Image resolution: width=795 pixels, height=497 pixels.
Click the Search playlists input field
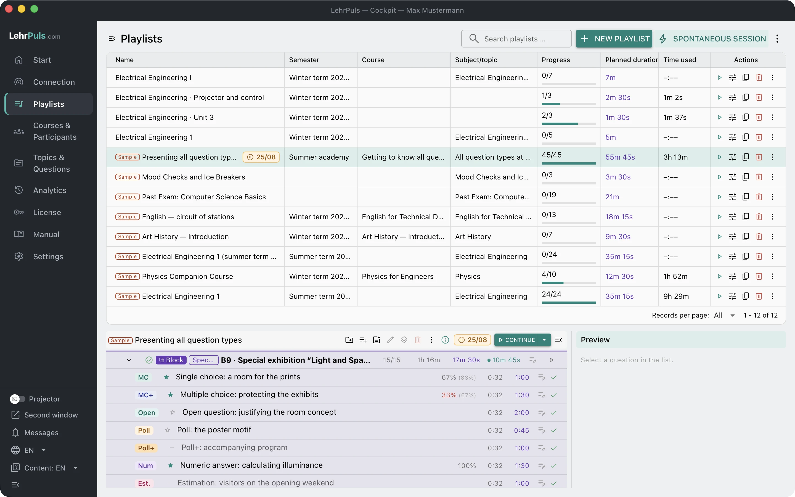[x=516, y=39]
